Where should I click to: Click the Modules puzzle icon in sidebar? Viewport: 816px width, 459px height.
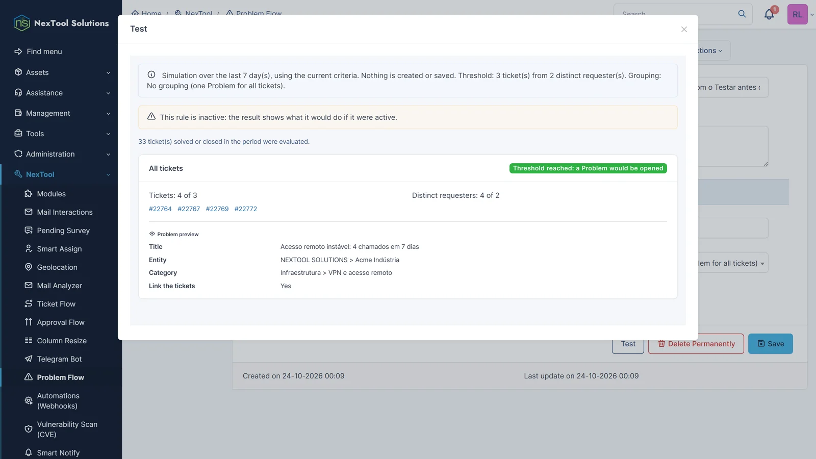[29, 194]
